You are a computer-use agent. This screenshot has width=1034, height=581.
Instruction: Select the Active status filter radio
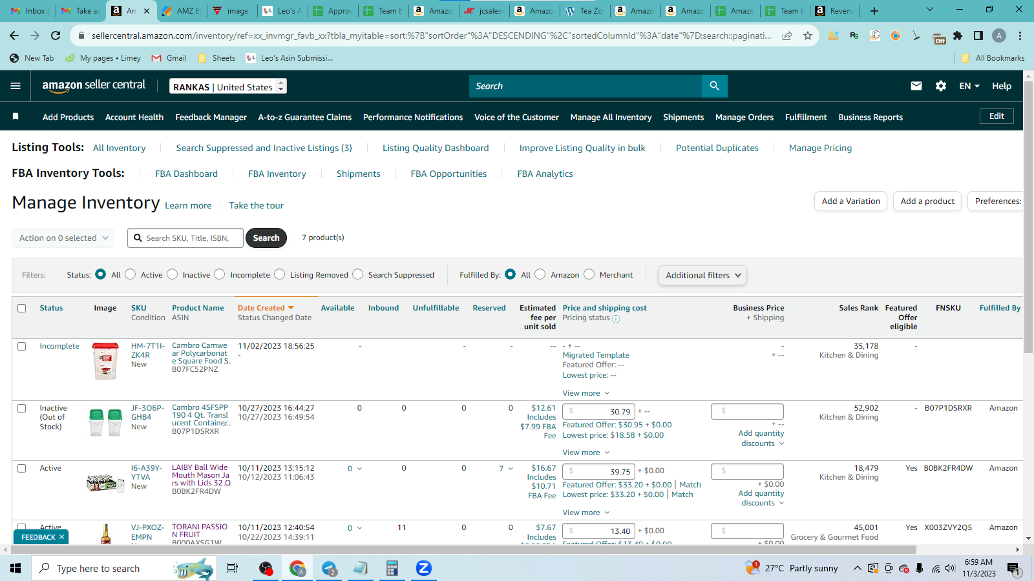[131, 274]
